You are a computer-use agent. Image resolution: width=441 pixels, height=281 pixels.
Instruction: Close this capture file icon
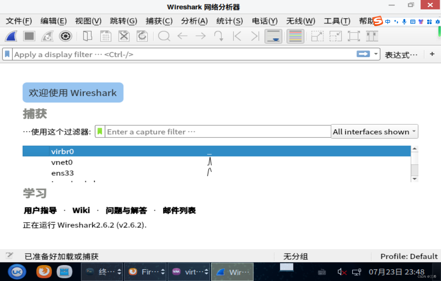124,36
